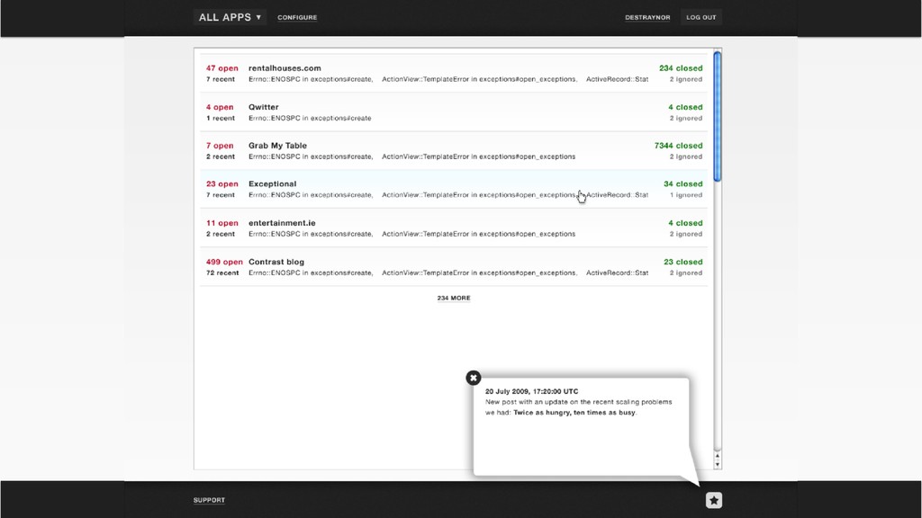The height and width of the screenshot is (518, 922).
Task: Open the SUPPORT link in footer
Action: pyautogui.click(x=209, y=500)
